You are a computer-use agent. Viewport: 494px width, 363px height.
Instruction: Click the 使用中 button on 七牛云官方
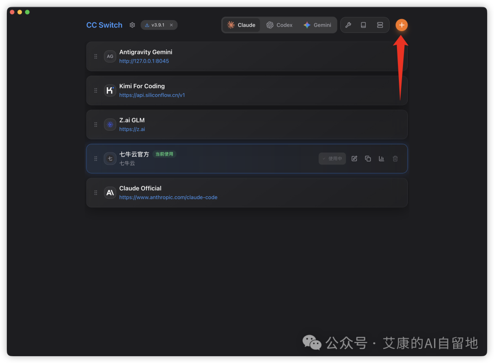click(x=332, y=159)
